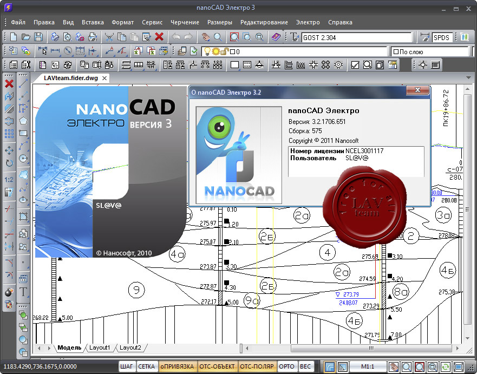Toggle ОТС-ОБЪЕКТ object tracking
The height and width of the screenshot is (374, 477).
(217, 366)
